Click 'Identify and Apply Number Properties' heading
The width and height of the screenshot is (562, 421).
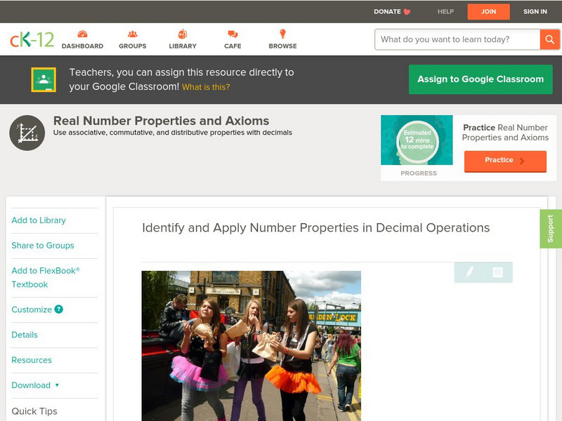[x=315, y=227]
